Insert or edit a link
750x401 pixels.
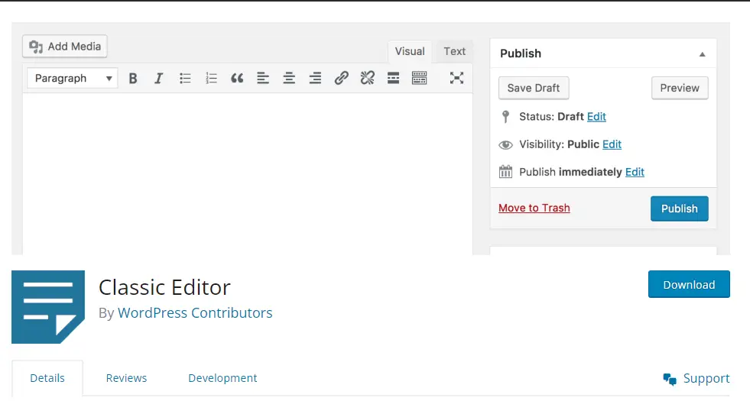[341, 78]
